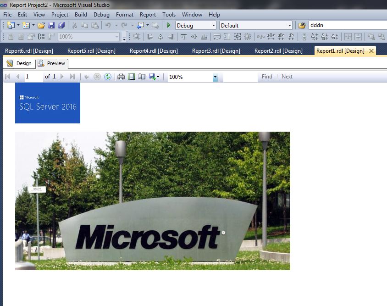Viewport: 387px width, 306px height.
Task: Open the Edit menu
Action: click(22, 15)
